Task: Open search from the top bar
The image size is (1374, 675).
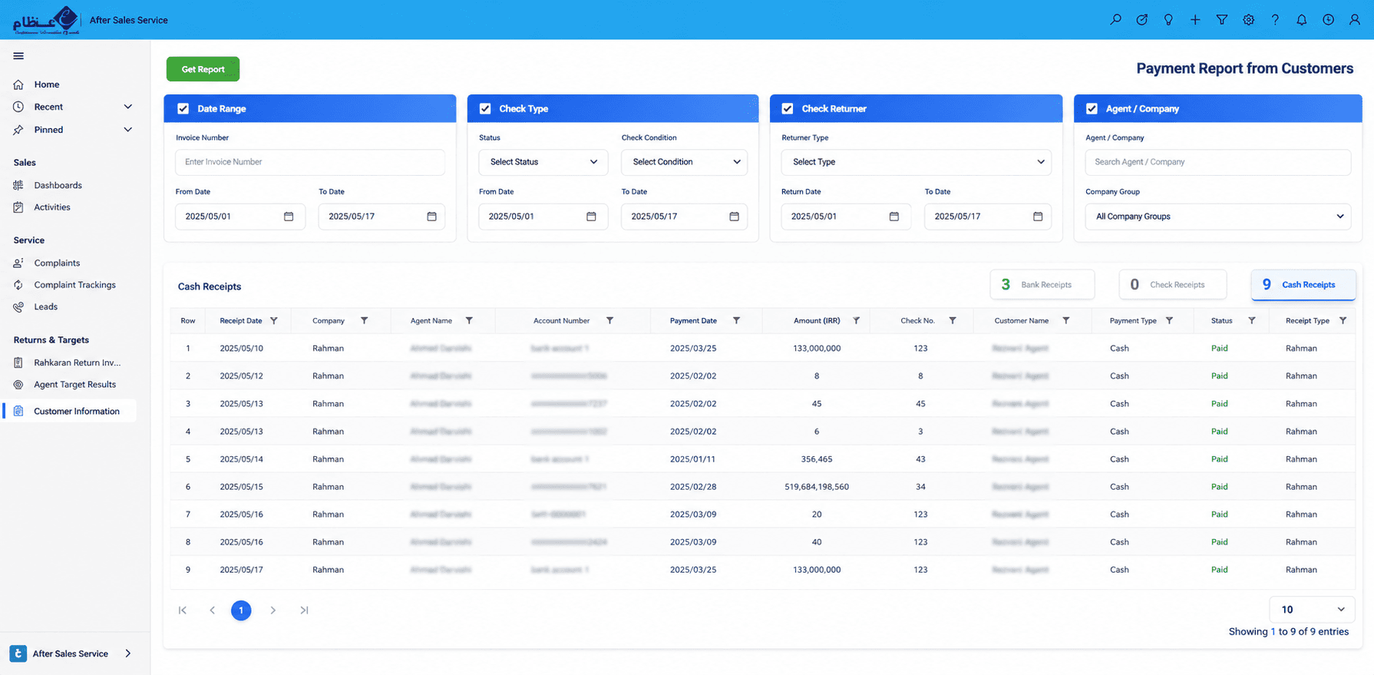Action: [x=1115, y=20]
